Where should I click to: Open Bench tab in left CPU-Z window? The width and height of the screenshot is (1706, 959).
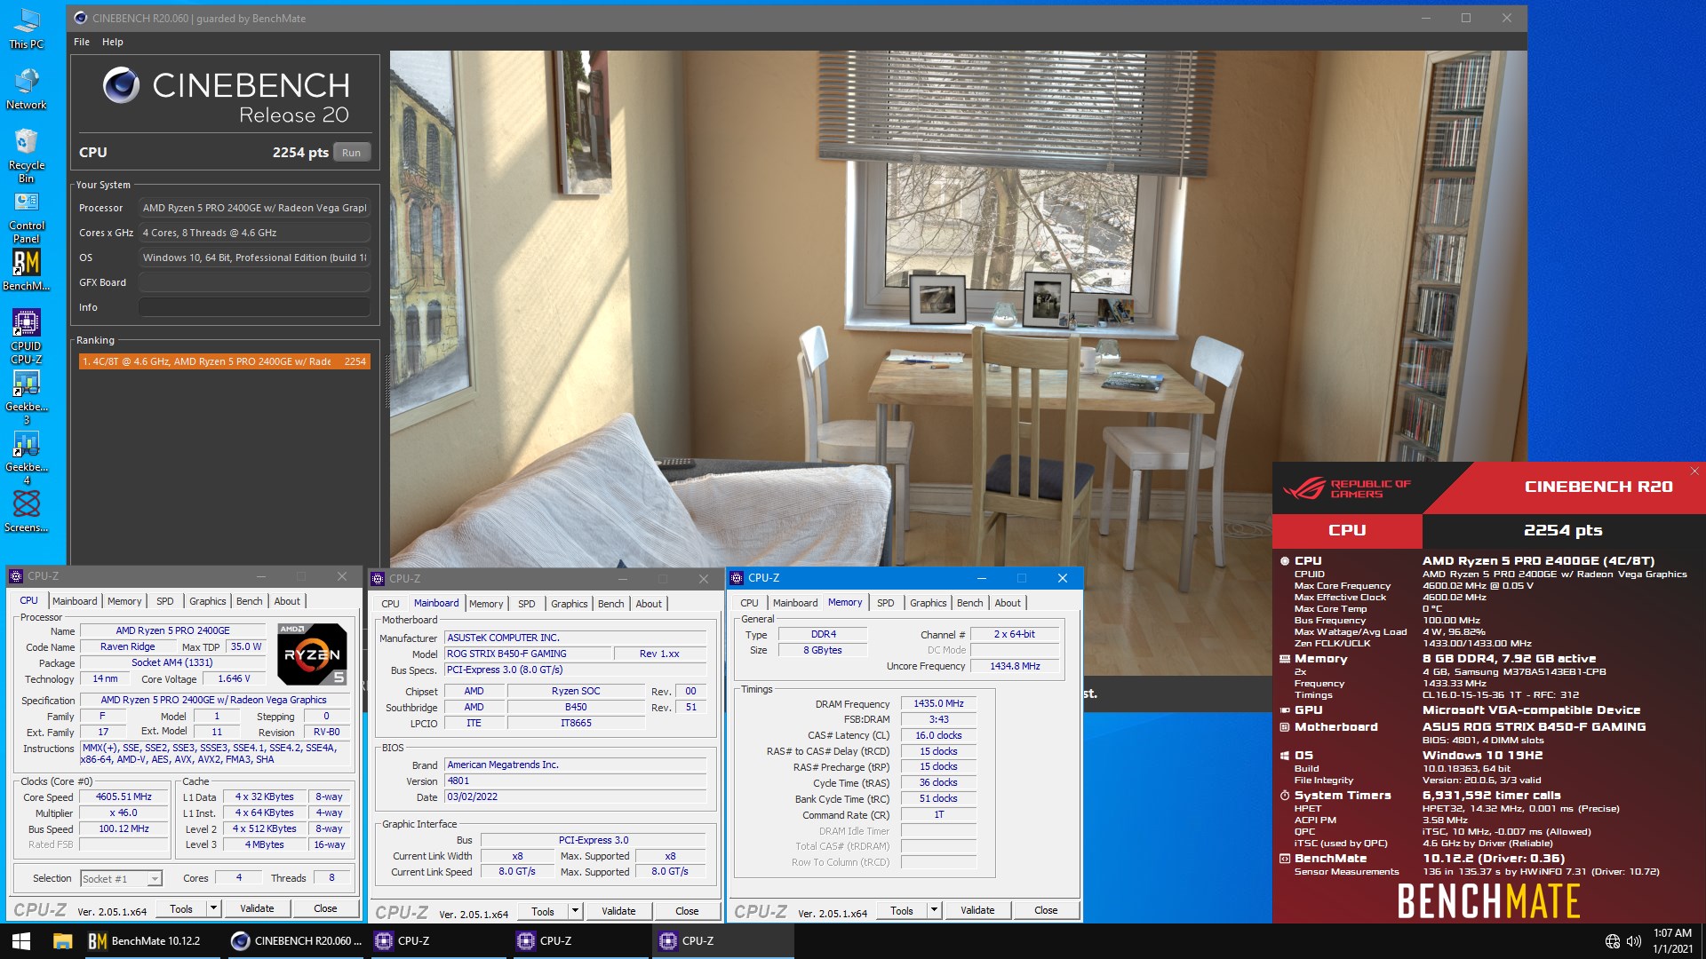point(250,601)
